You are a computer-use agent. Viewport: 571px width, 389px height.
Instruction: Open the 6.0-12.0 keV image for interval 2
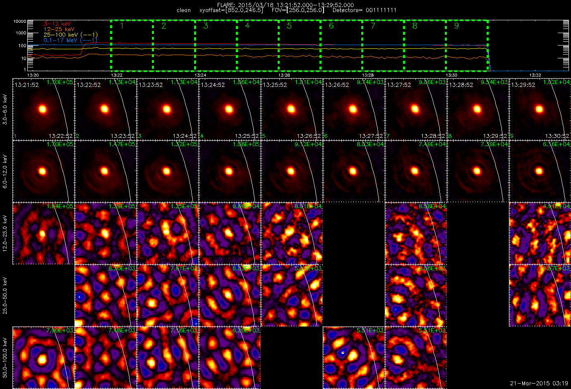tap(106, 171)
